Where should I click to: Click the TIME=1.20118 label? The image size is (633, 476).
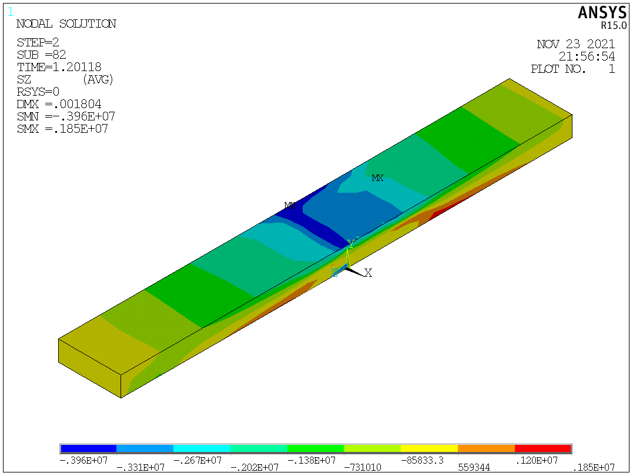59,67
